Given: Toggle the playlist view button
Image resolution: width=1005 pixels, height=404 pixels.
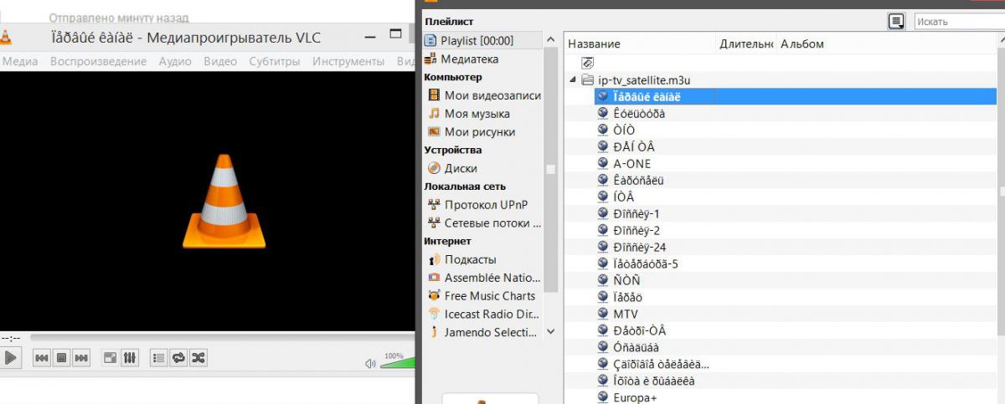Looking at the screenshot, I should pyautogui.click(x=158, y=358).
